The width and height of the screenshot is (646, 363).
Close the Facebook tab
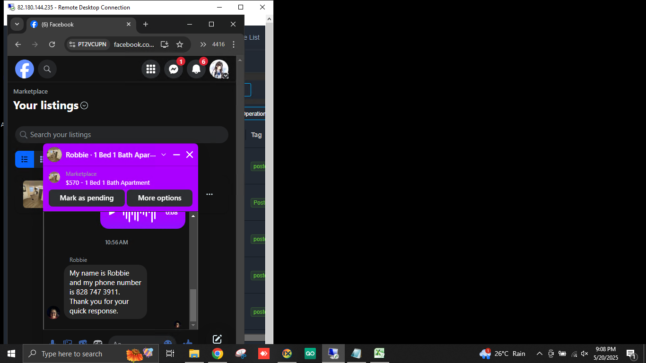129,24
